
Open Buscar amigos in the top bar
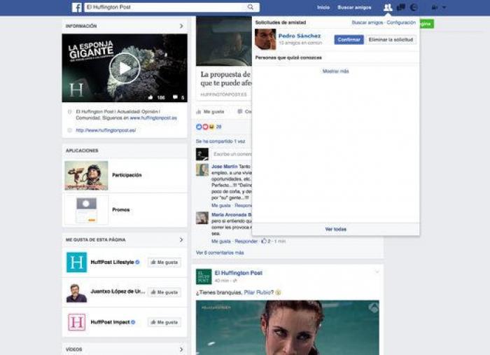point(354,8)
